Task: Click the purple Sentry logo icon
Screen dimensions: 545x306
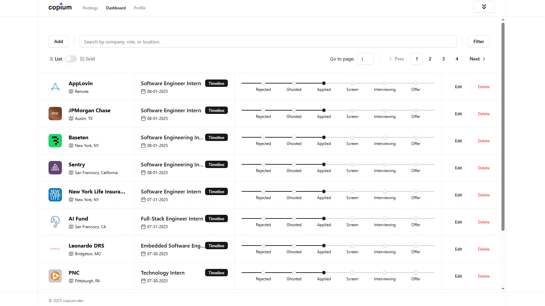Action: [55, 168]
